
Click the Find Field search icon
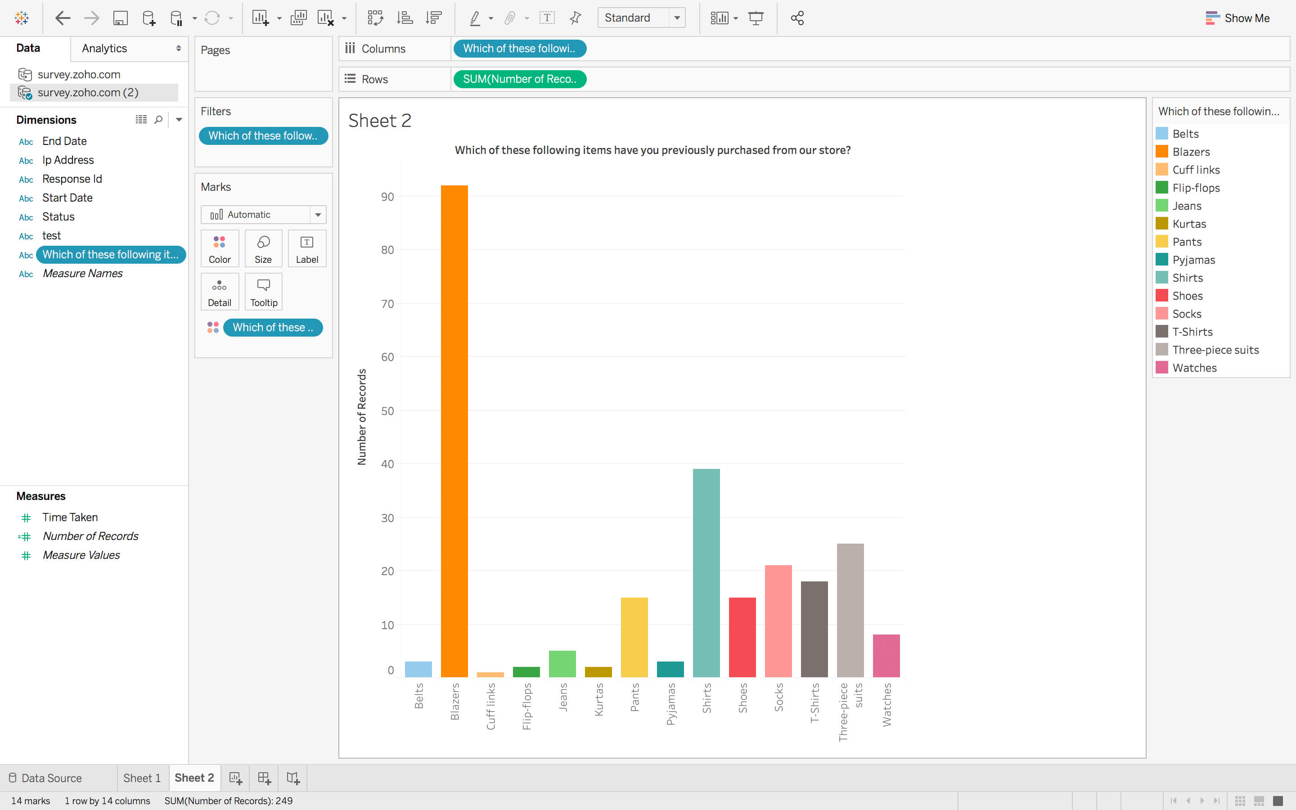point(158,119)
